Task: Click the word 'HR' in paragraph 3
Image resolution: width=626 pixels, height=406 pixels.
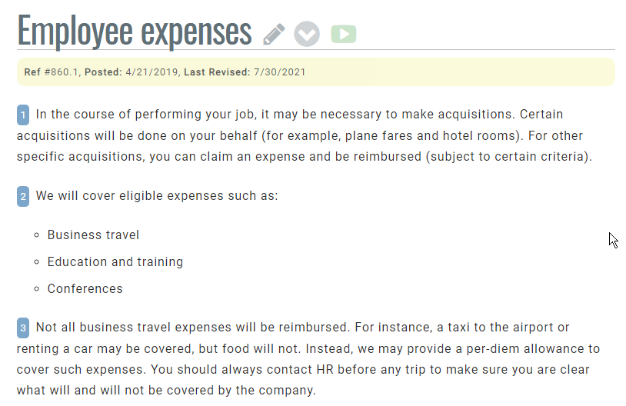Action: 325,369
